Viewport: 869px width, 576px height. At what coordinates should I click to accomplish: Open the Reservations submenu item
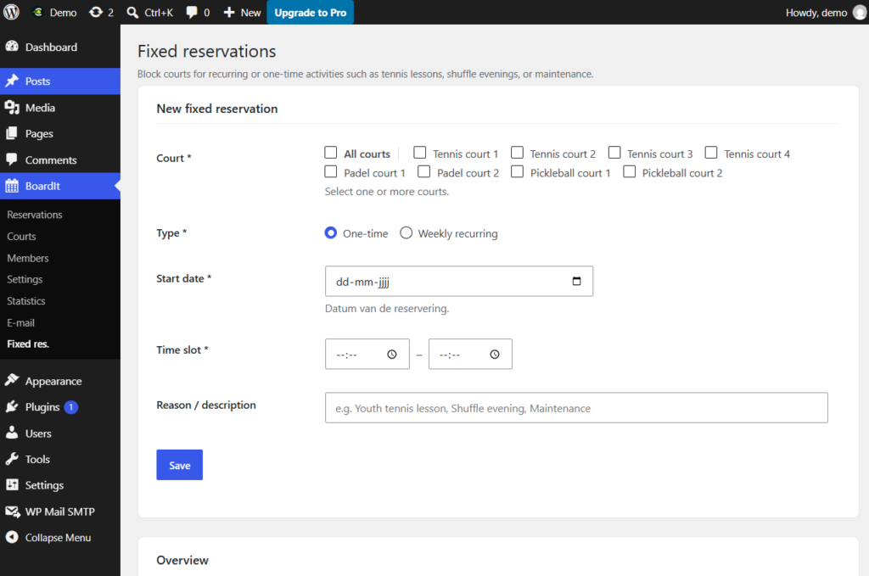tap(34, 215)
